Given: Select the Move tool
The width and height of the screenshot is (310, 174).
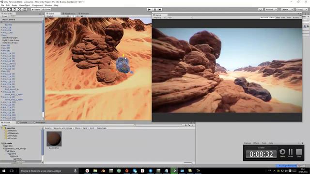Looking at the screenshot, I should [x=9, y=10].
